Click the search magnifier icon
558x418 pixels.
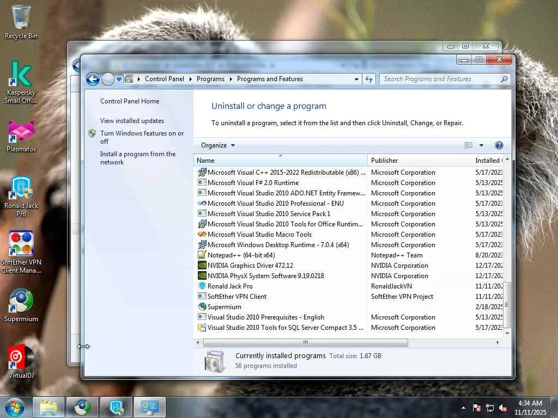504,79
